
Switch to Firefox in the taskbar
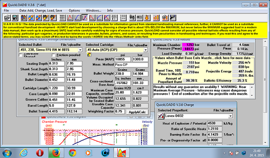pyautogui.click(x=56, y=152)
